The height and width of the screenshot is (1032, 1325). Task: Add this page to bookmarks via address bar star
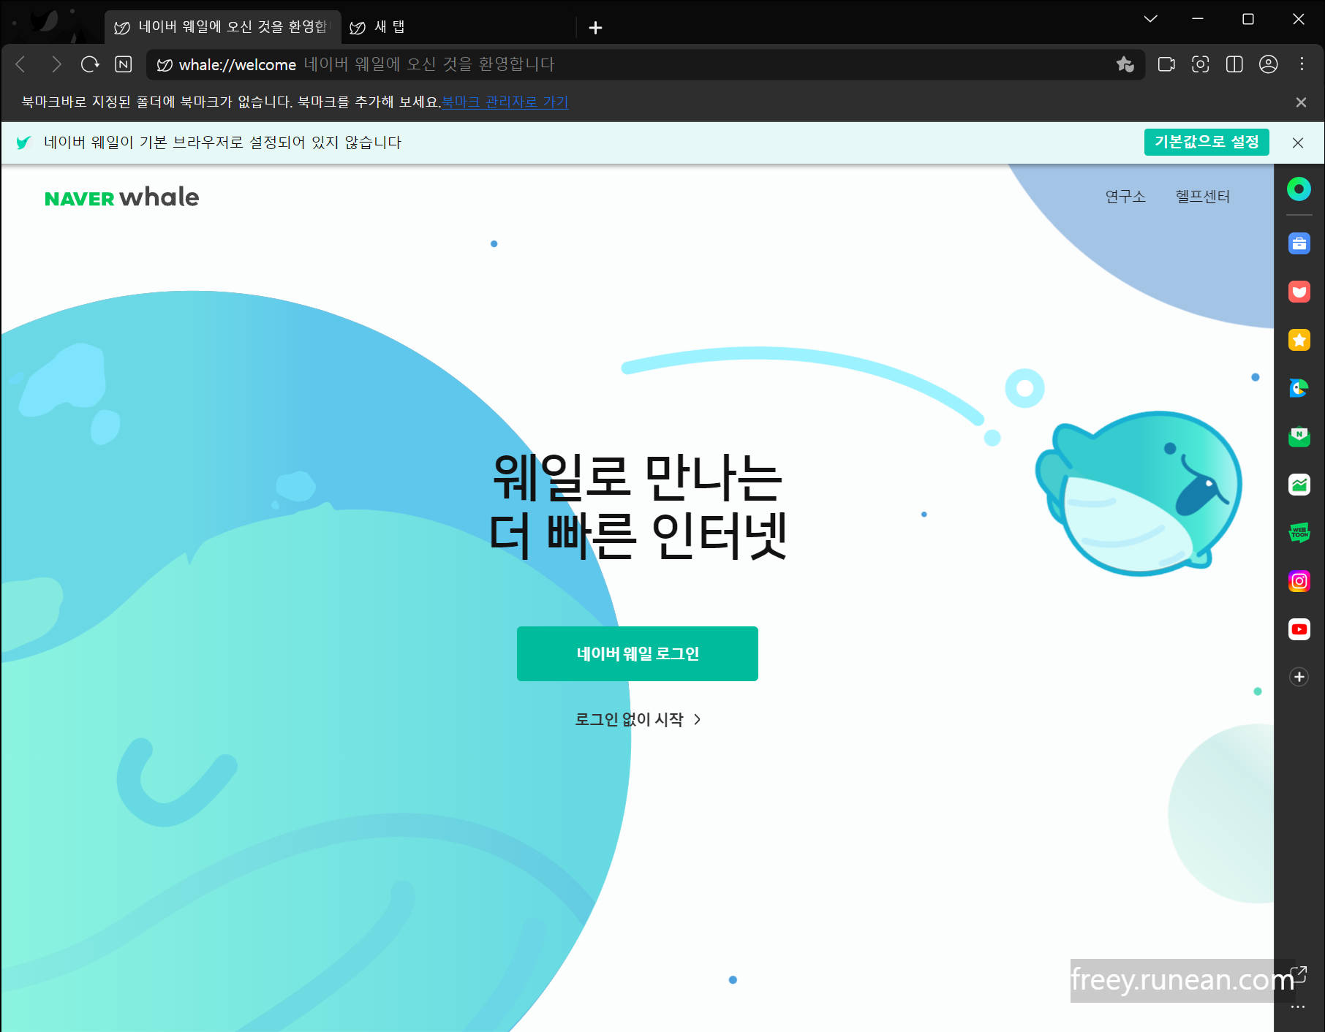(x=1125, y=64)
